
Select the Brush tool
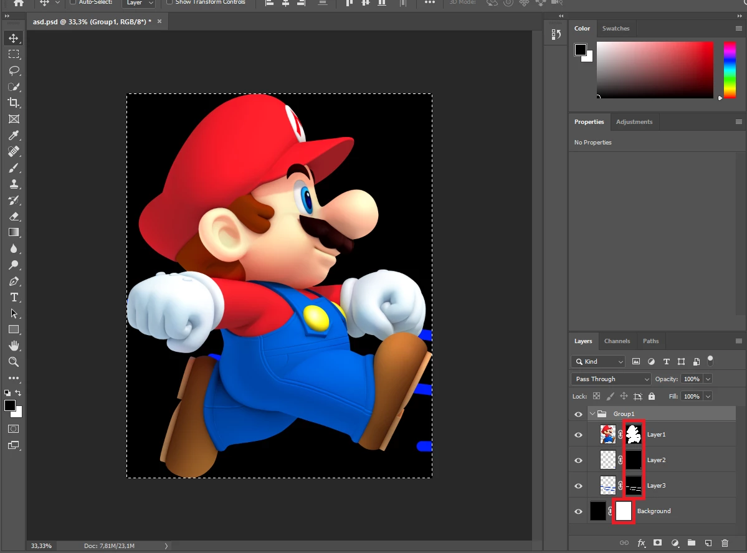point(14,168)
